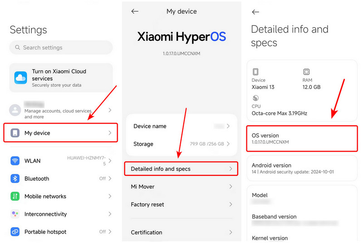Go back from Detailed info screen
The image size is (363, 243).
tap(255, 12)
